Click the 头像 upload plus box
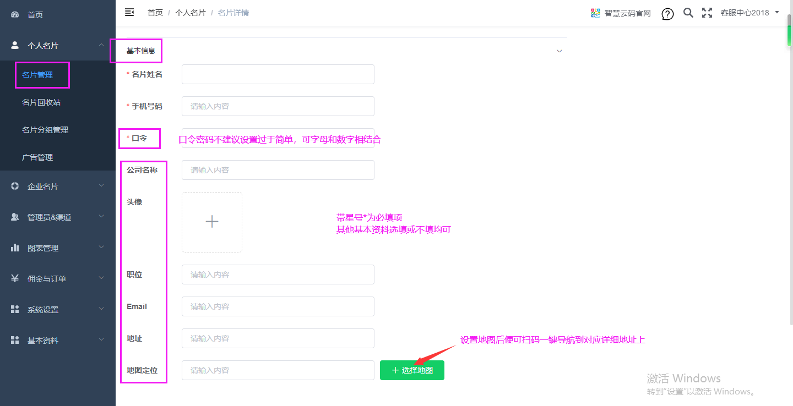Viewport: 793px width, 406px height. coord(212,222)
